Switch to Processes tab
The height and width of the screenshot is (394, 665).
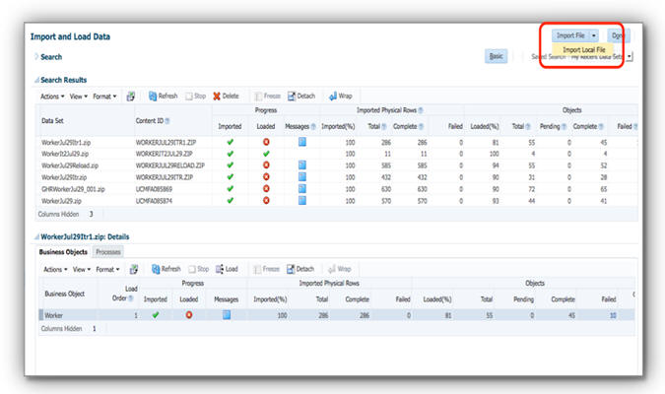[108, 252]
